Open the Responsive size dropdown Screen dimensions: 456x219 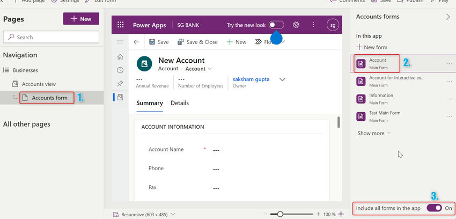[144, 215]
